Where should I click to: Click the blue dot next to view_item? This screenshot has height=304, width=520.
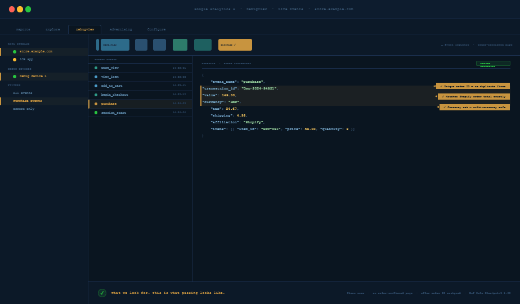pos(96,77)
